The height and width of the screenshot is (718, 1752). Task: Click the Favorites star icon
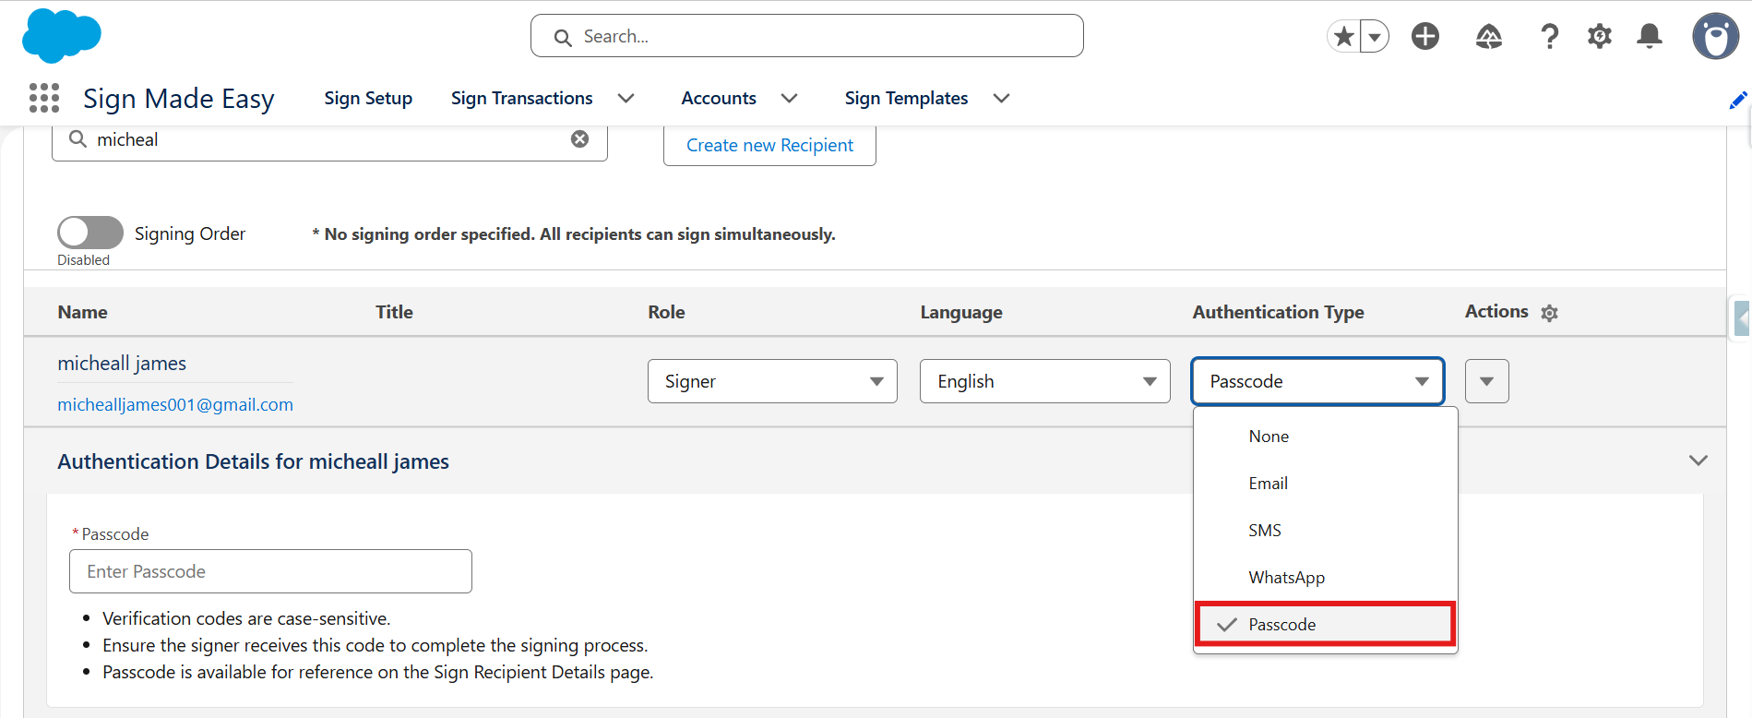(x=1344, y=36)
